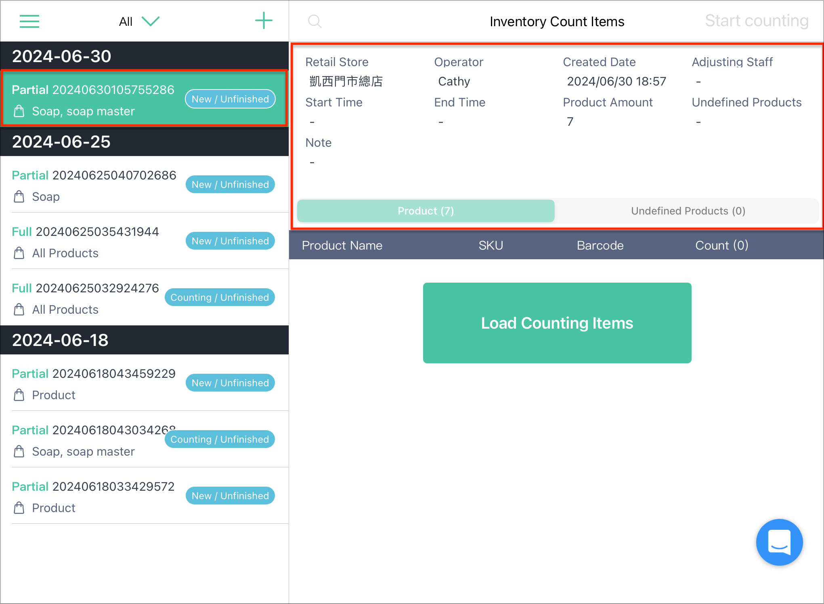Click the New / Unfinished badge on 20240618033429572
The width and height of the screenshot is (824, 604).
point(230,496)
